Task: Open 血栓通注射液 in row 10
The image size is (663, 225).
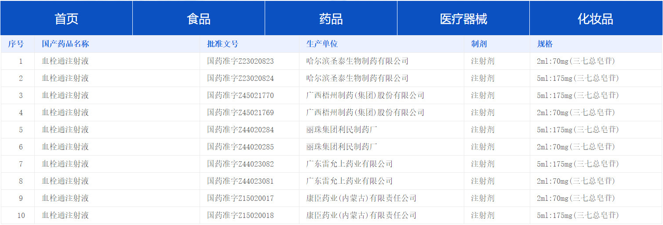Action: click(x=66, y=215)
